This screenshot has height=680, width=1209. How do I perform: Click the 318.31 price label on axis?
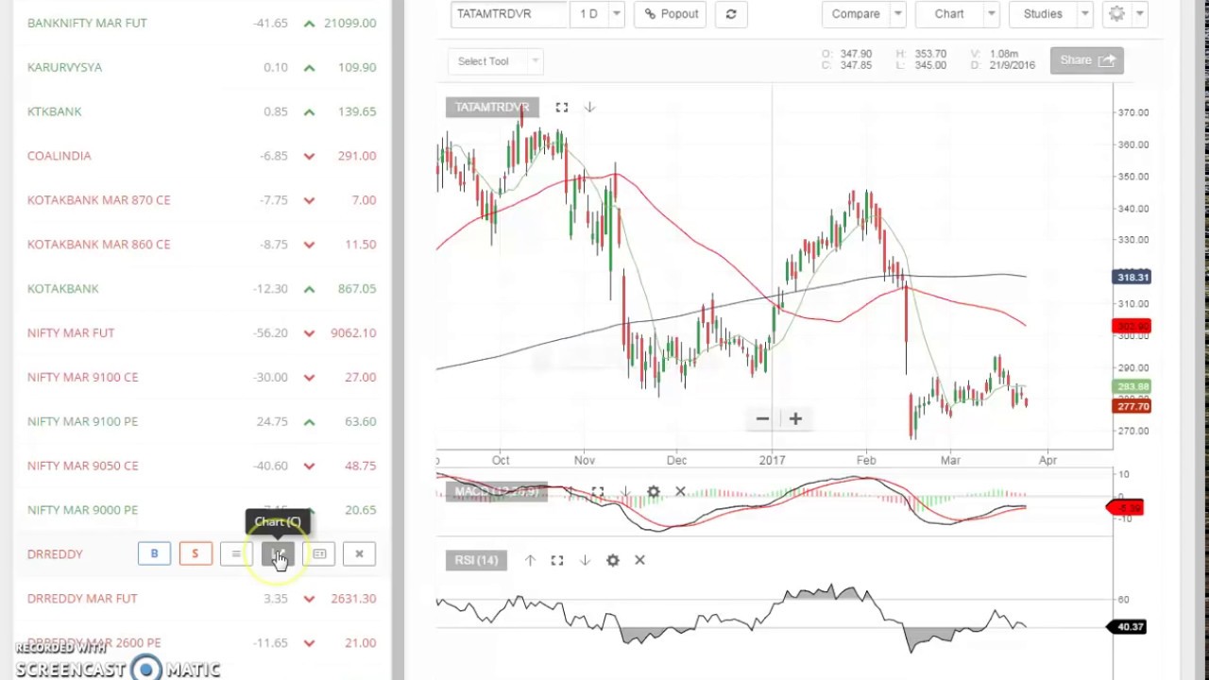(1132, 277)
